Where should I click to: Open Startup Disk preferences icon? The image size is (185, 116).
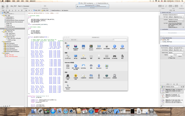point(114,75)
